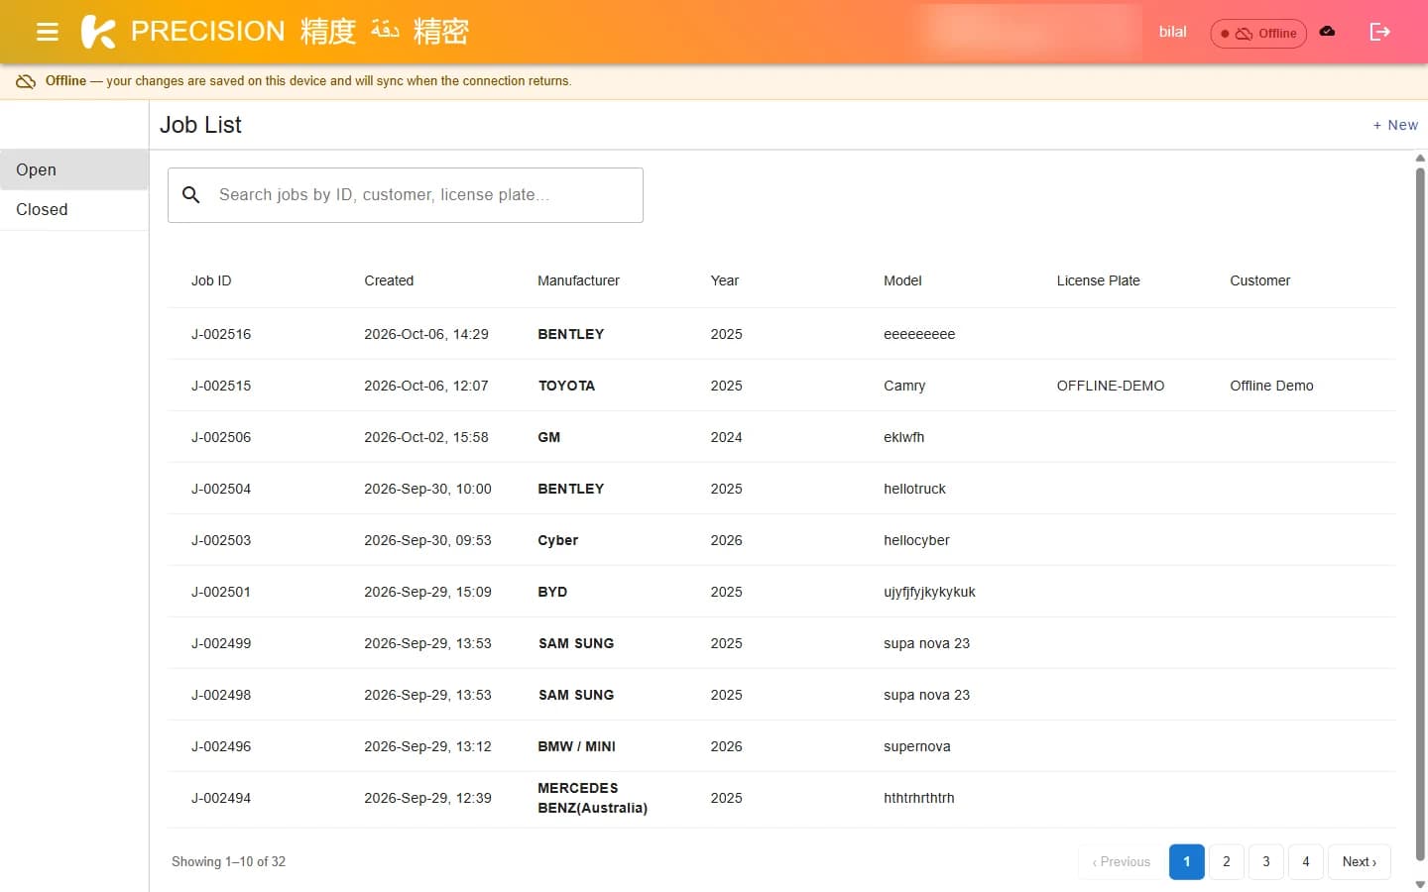Screen dimensions: 1428x892
Task: Open the hamburger navigation menu
Action: coord(47,32)
